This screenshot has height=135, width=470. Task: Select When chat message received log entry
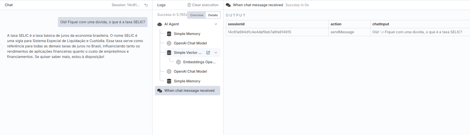(x=189, y=91)
